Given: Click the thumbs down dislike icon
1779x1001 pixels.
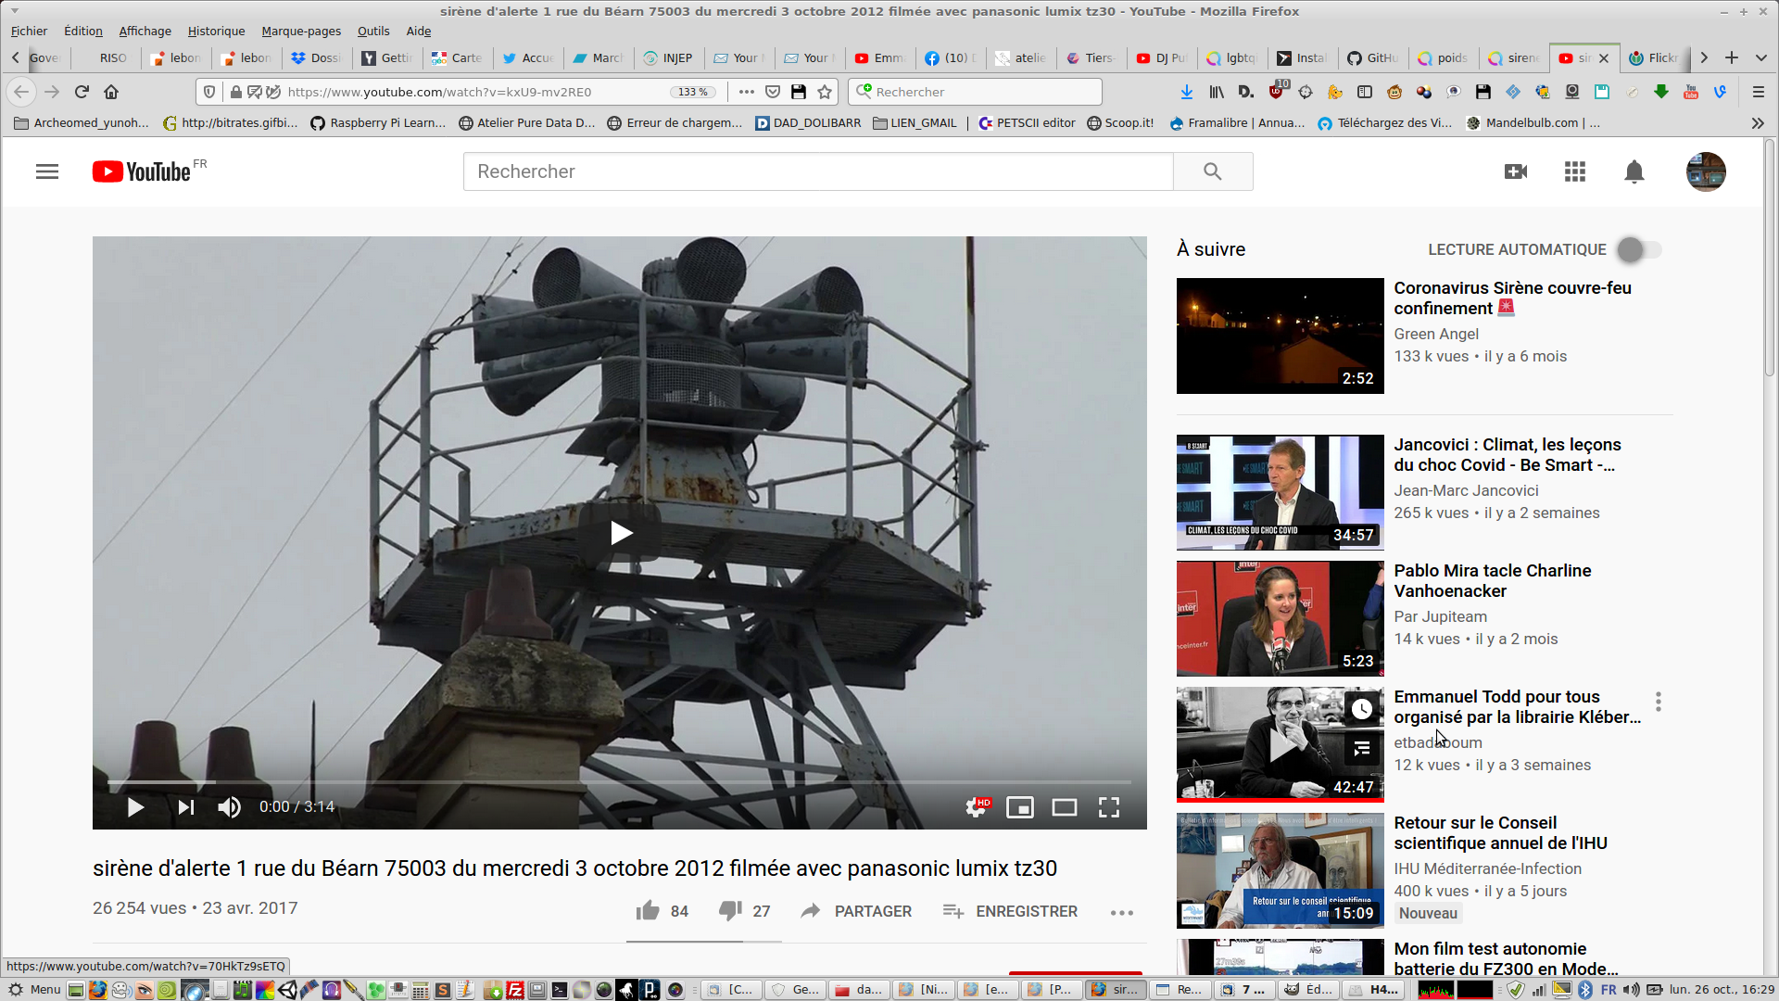Looking at the screenshot, I should tap(730, 911).
